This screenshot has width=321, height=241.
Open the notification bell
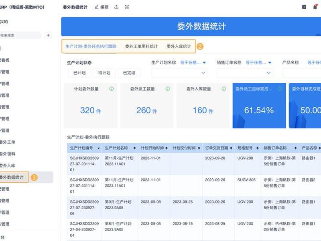pyautogui.click(x=315, y=7)
